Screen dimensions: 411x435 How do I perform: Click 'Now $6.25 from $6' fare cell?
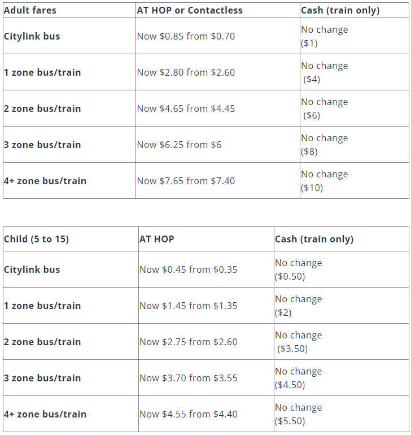pos(179,145)
